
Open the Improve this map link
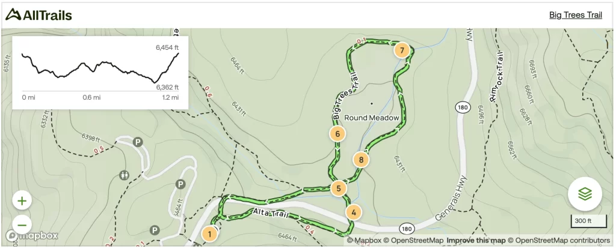(475, 241)
